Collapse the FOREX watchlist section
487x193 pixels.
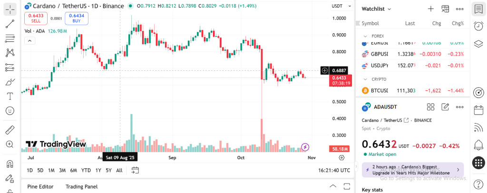[365, 36]
